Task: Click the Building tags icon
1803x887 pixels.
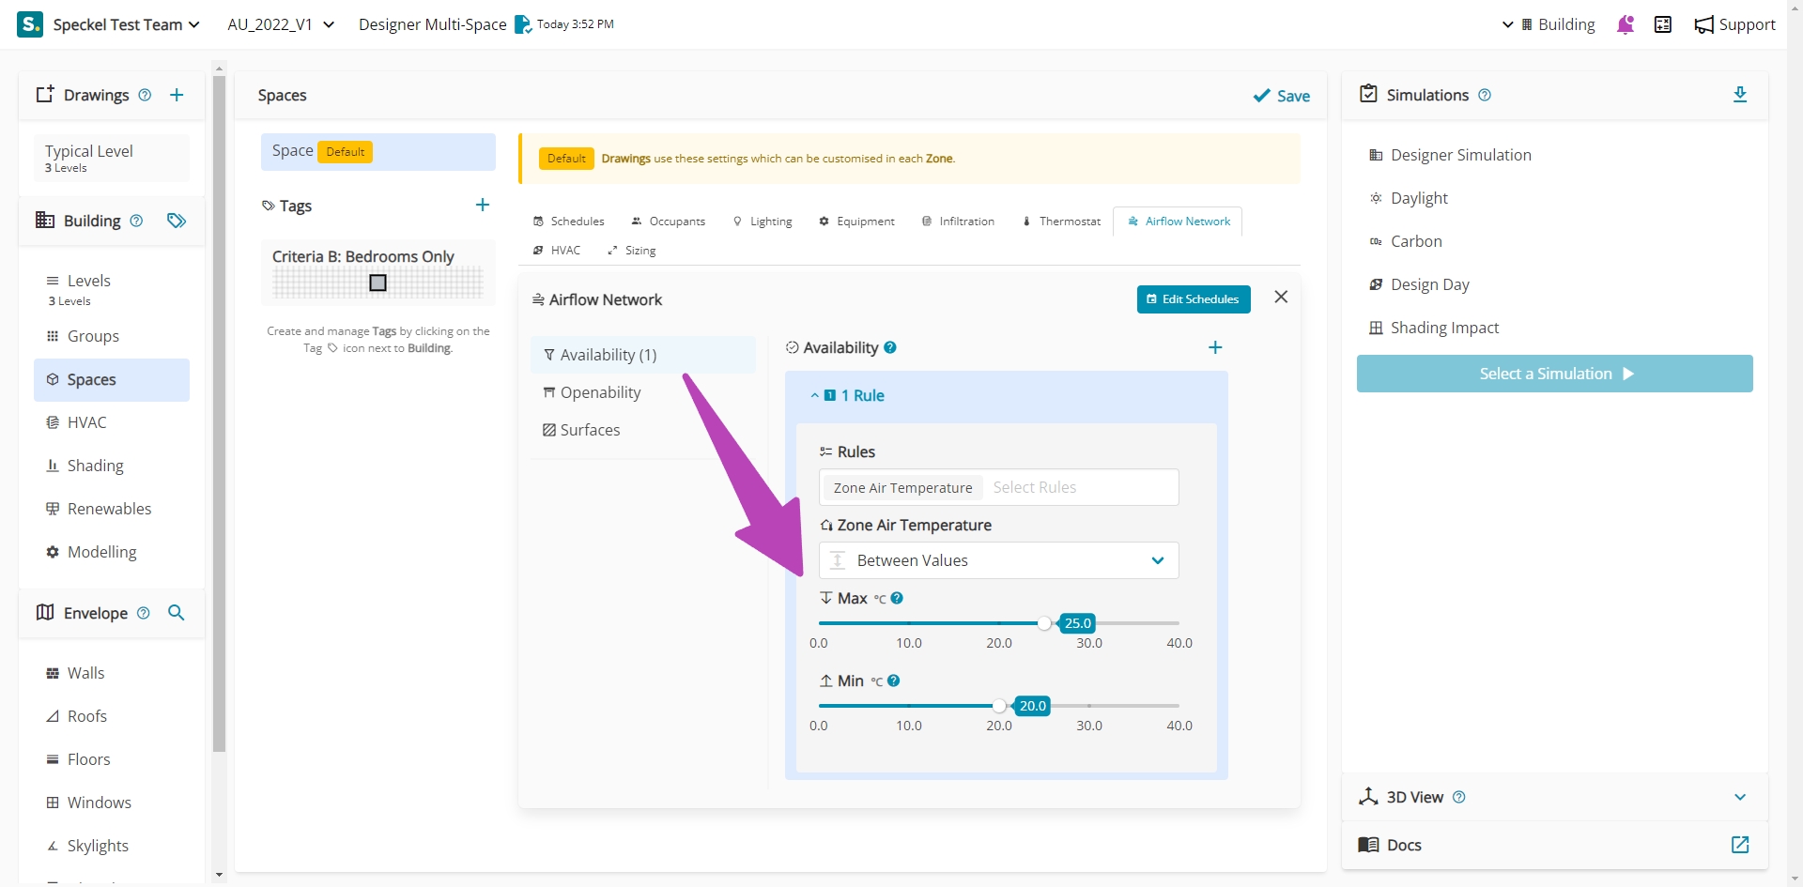Action: [177, 221]
